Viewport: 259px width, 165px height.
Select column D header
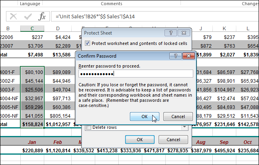[58, 29]
